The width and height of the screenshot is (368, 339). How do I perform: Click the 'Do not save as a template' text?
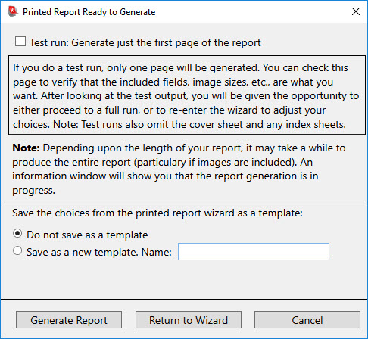[87, 235]
